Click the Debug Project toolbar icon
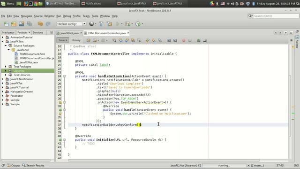This screenshot has height=169, width=300. 127,24
